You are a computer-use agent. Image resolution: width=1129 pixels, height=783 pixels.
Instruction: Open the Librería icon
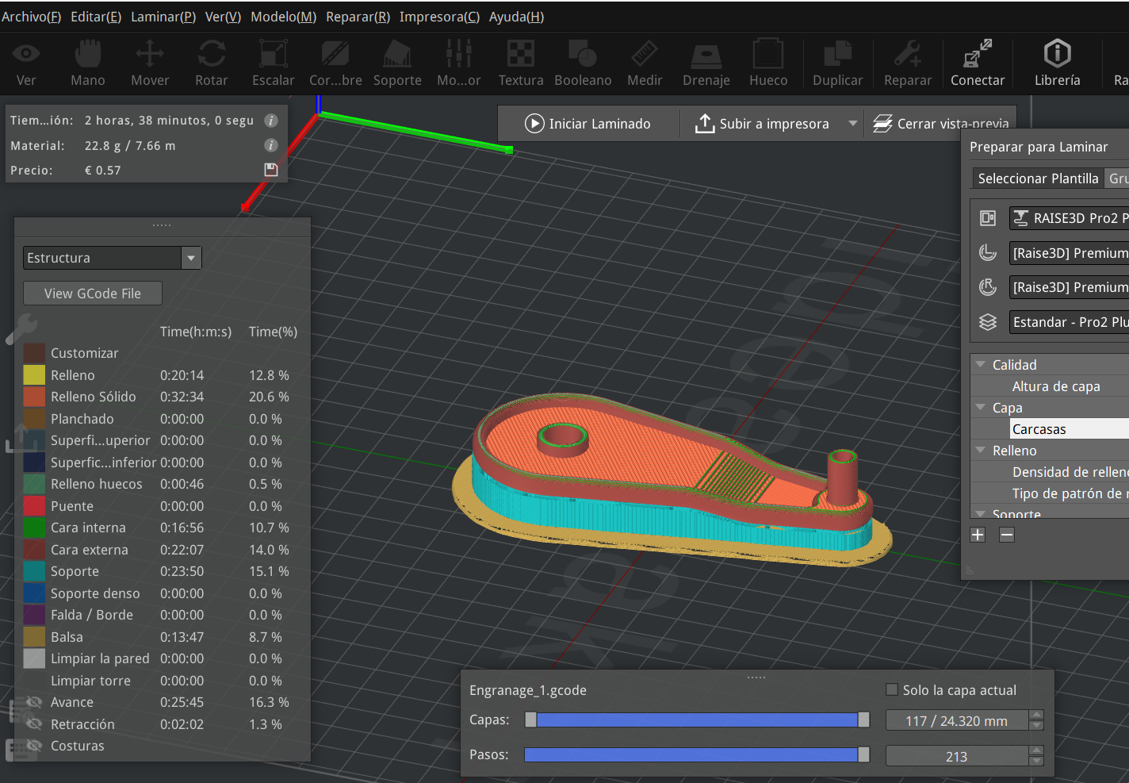tap(1057, 63)
